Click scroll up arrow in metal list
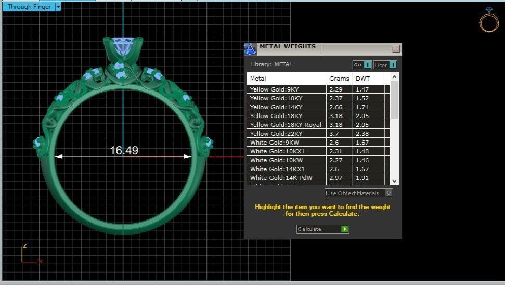 click(395, 77)
